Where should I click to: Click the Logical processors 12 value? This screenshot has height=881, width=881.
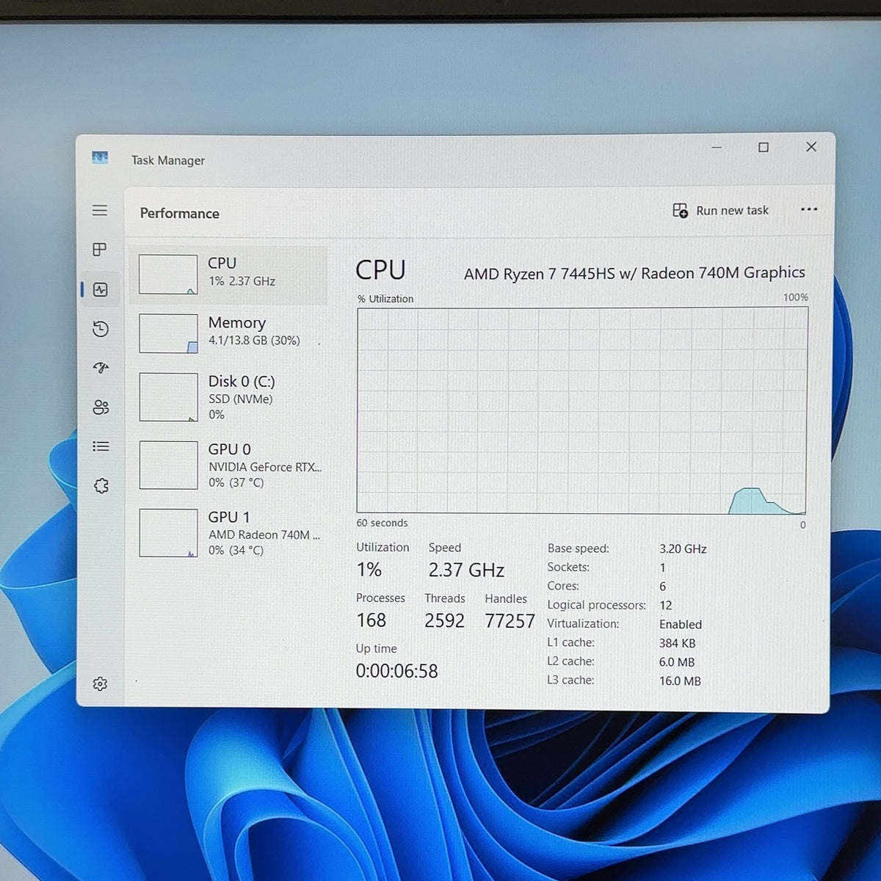click(x=665, y=606)
